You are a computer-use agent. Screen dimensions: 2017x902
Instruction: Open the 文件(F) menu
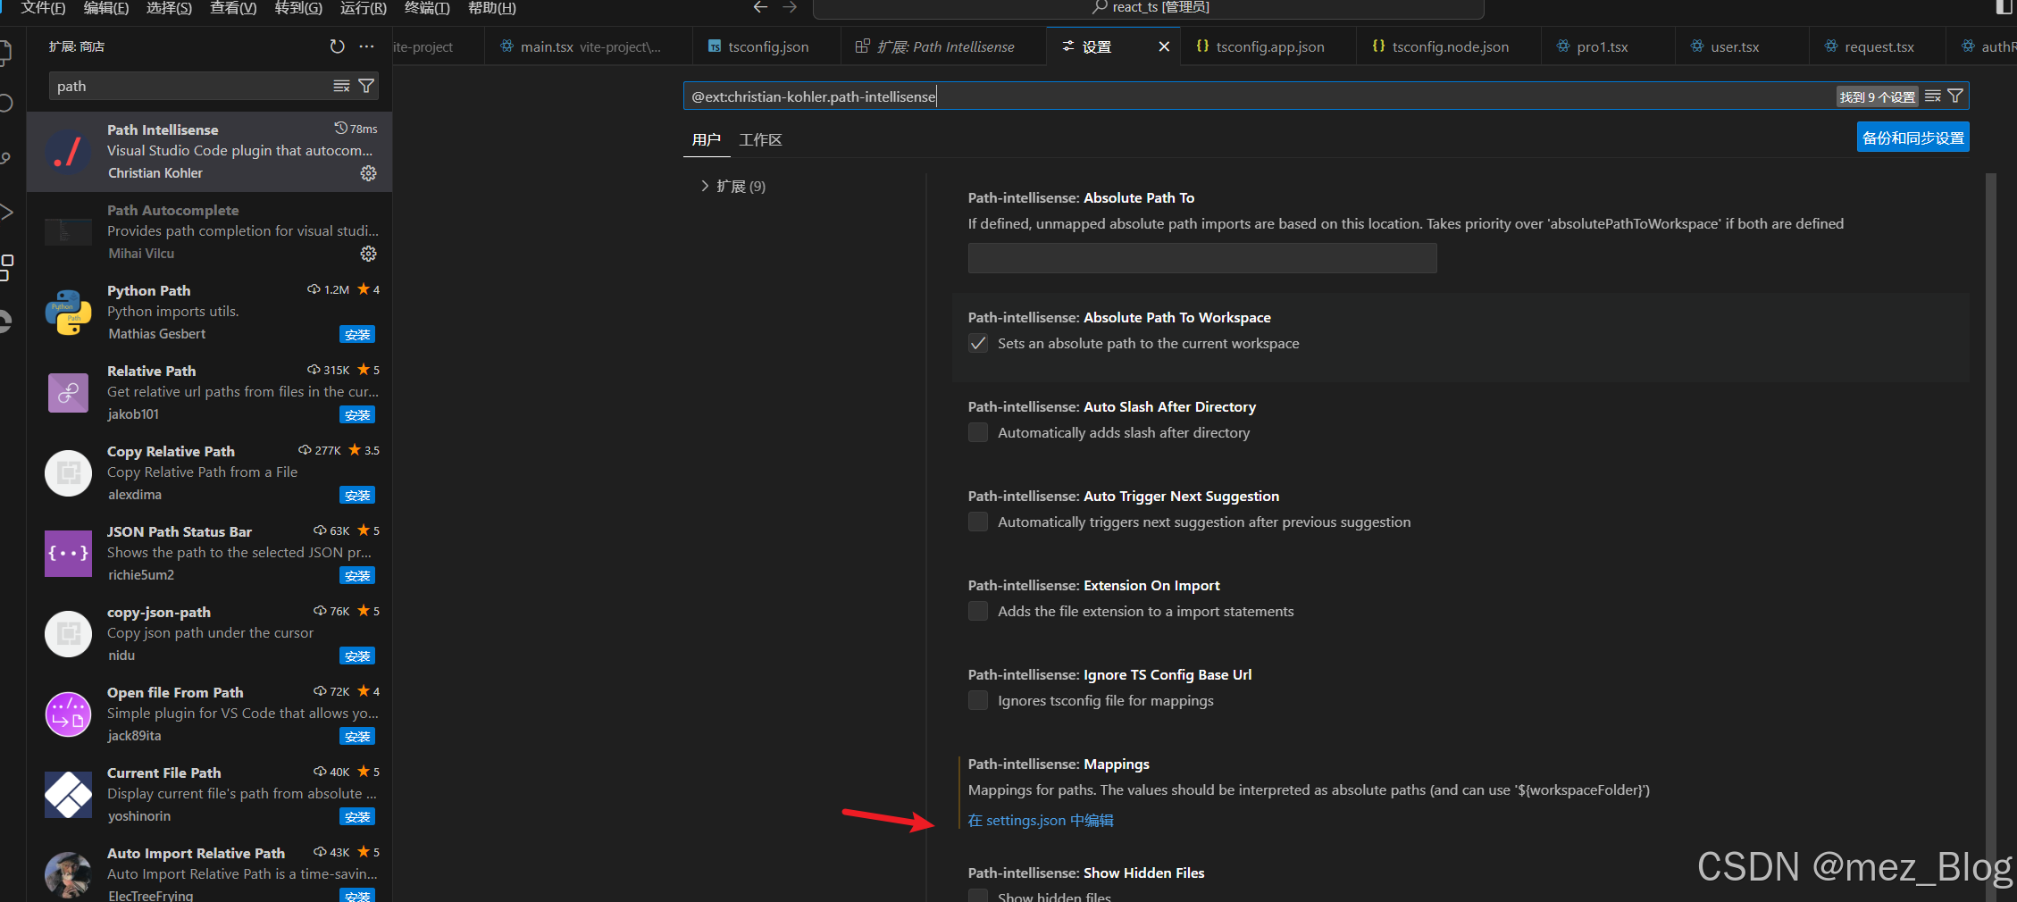coord(43,8)
